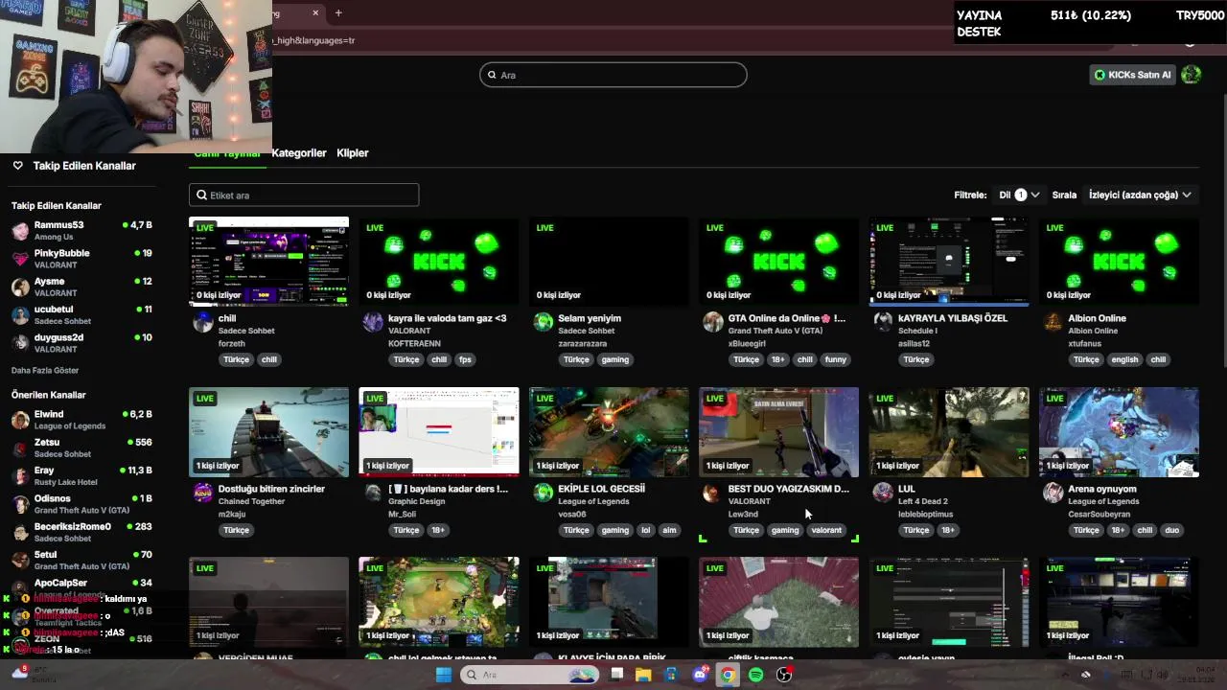Click the VALORANT category link under BEST DUO
The image size is (1227, 690).
750,501
